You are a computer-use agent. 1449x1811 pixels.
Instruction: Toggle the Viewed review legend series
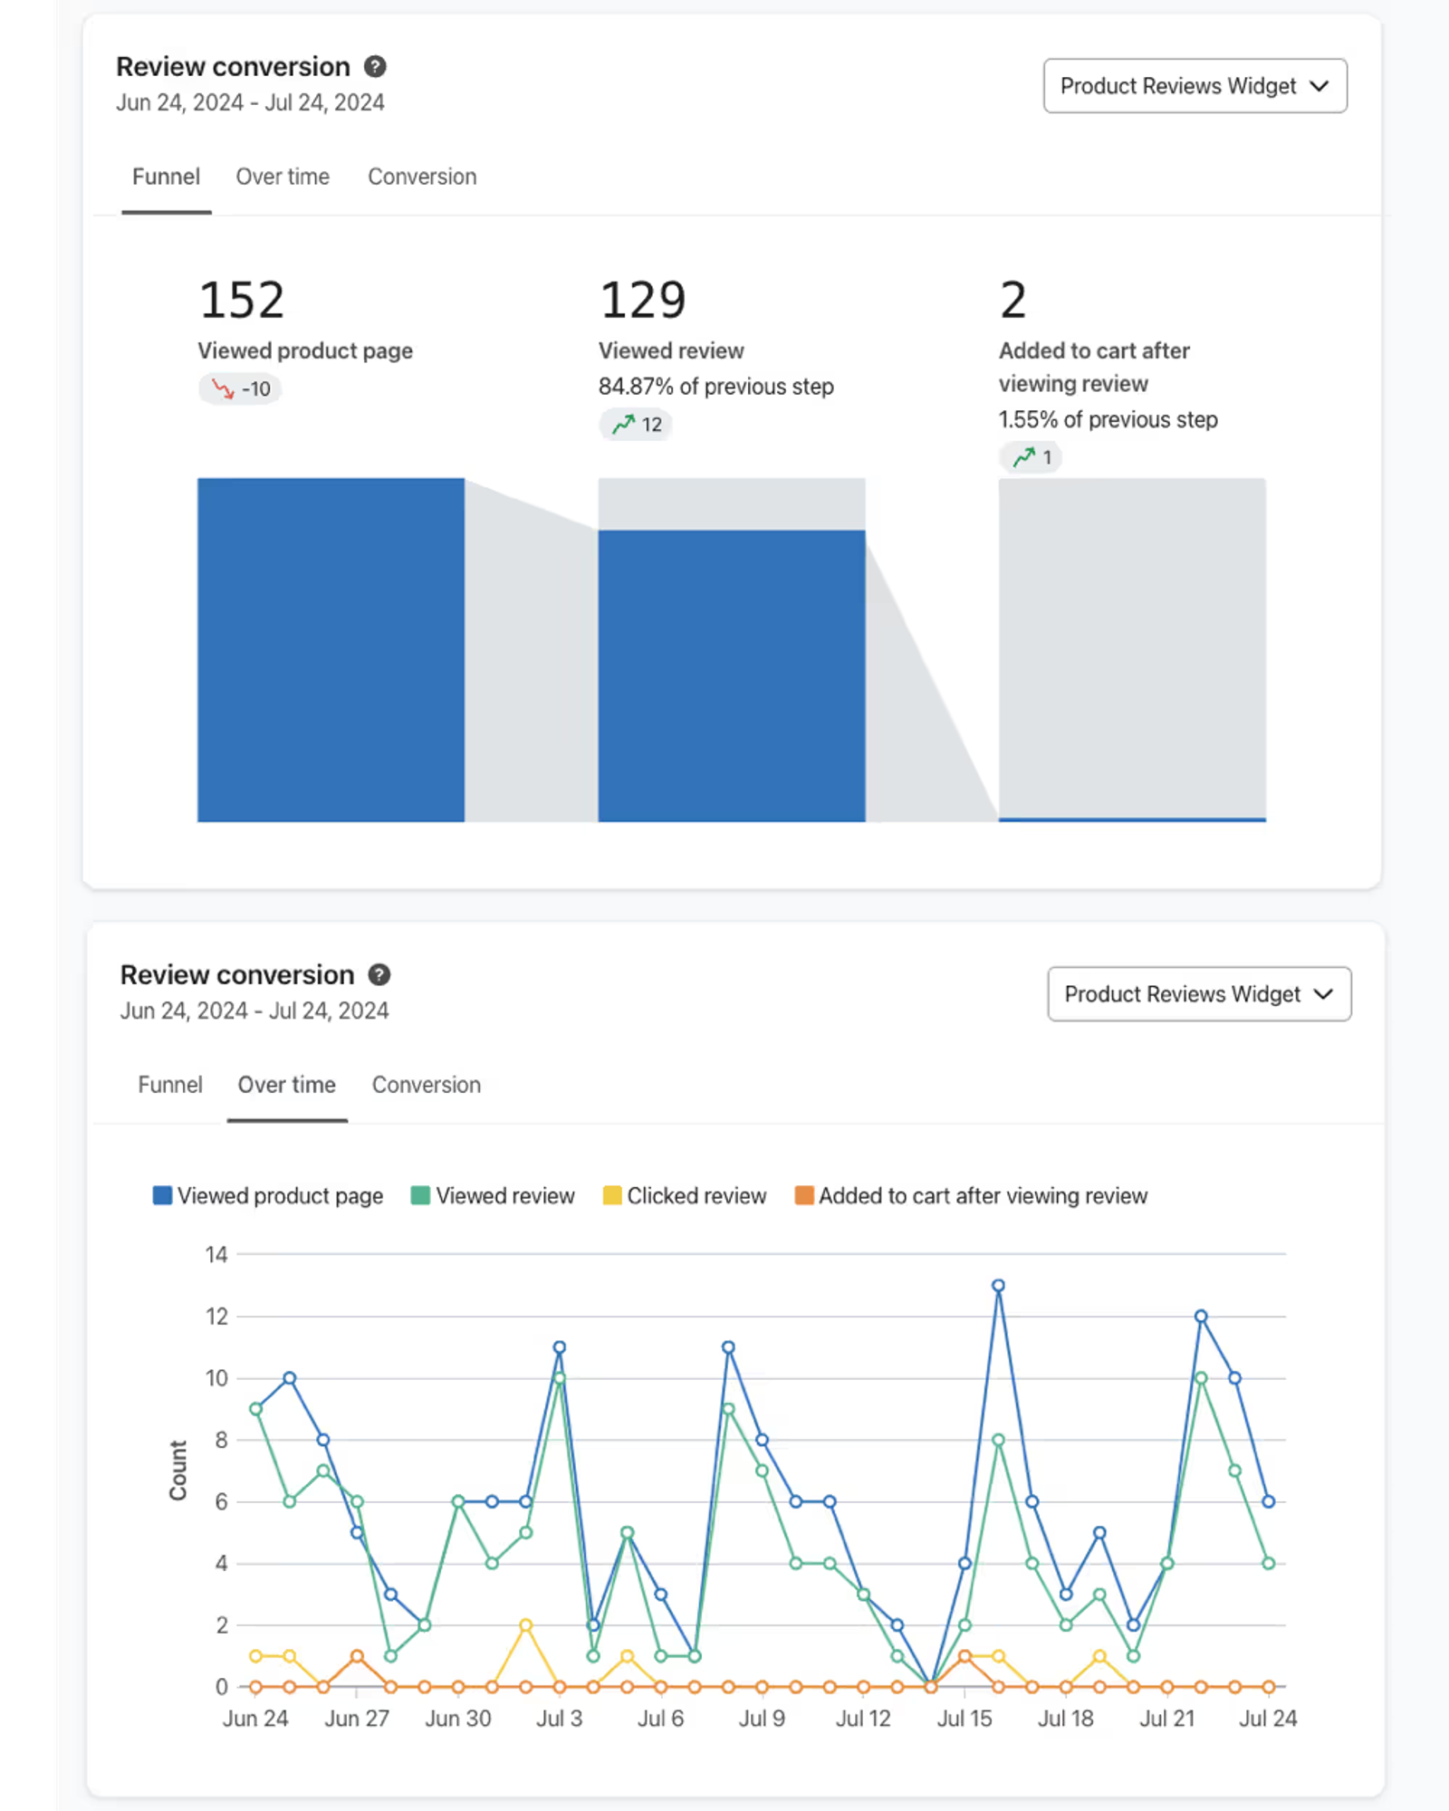point(493,1196)
